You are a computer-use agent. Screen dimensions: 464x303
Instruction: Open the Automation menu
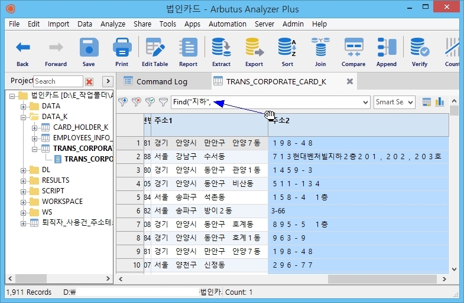(x=227, y=24)
